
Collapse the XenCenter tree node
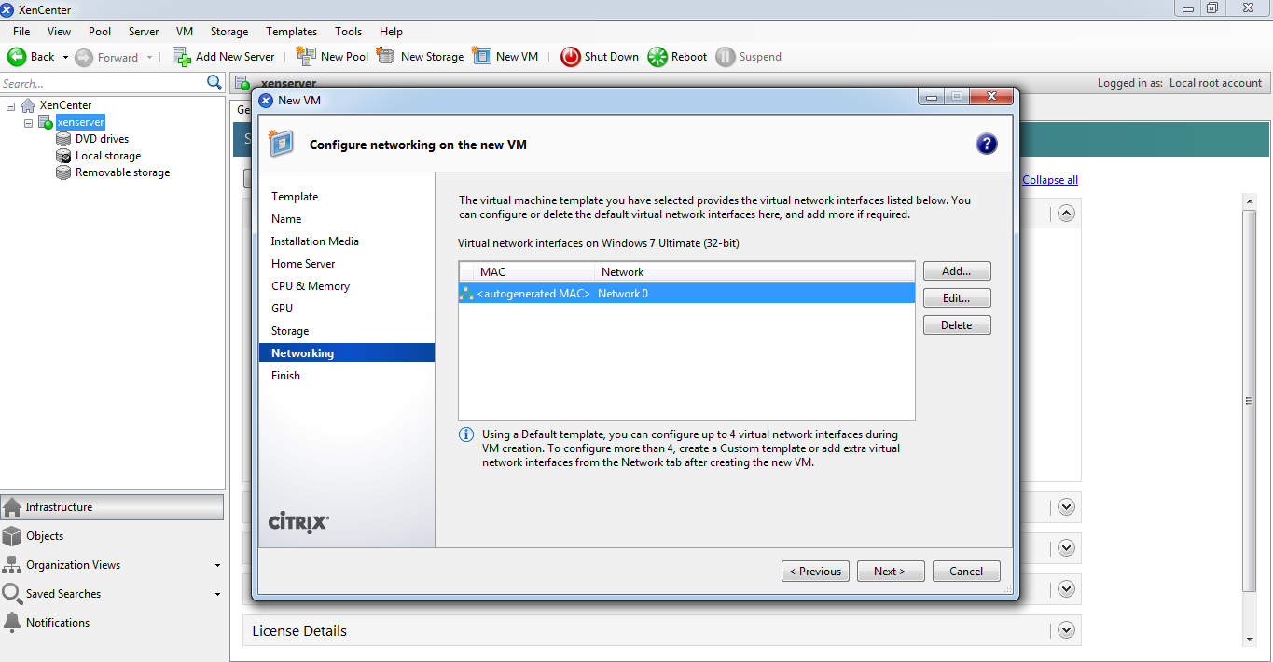[10, 105]
